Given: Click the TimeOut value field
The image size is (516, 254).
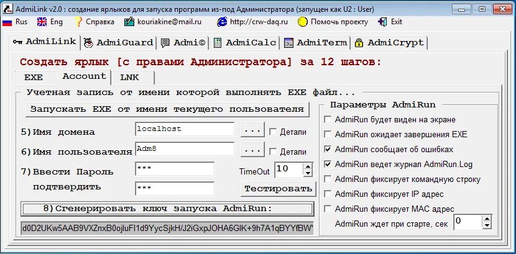Looking at the screenshot, I should pyautogui.click(x=289, y=170).
